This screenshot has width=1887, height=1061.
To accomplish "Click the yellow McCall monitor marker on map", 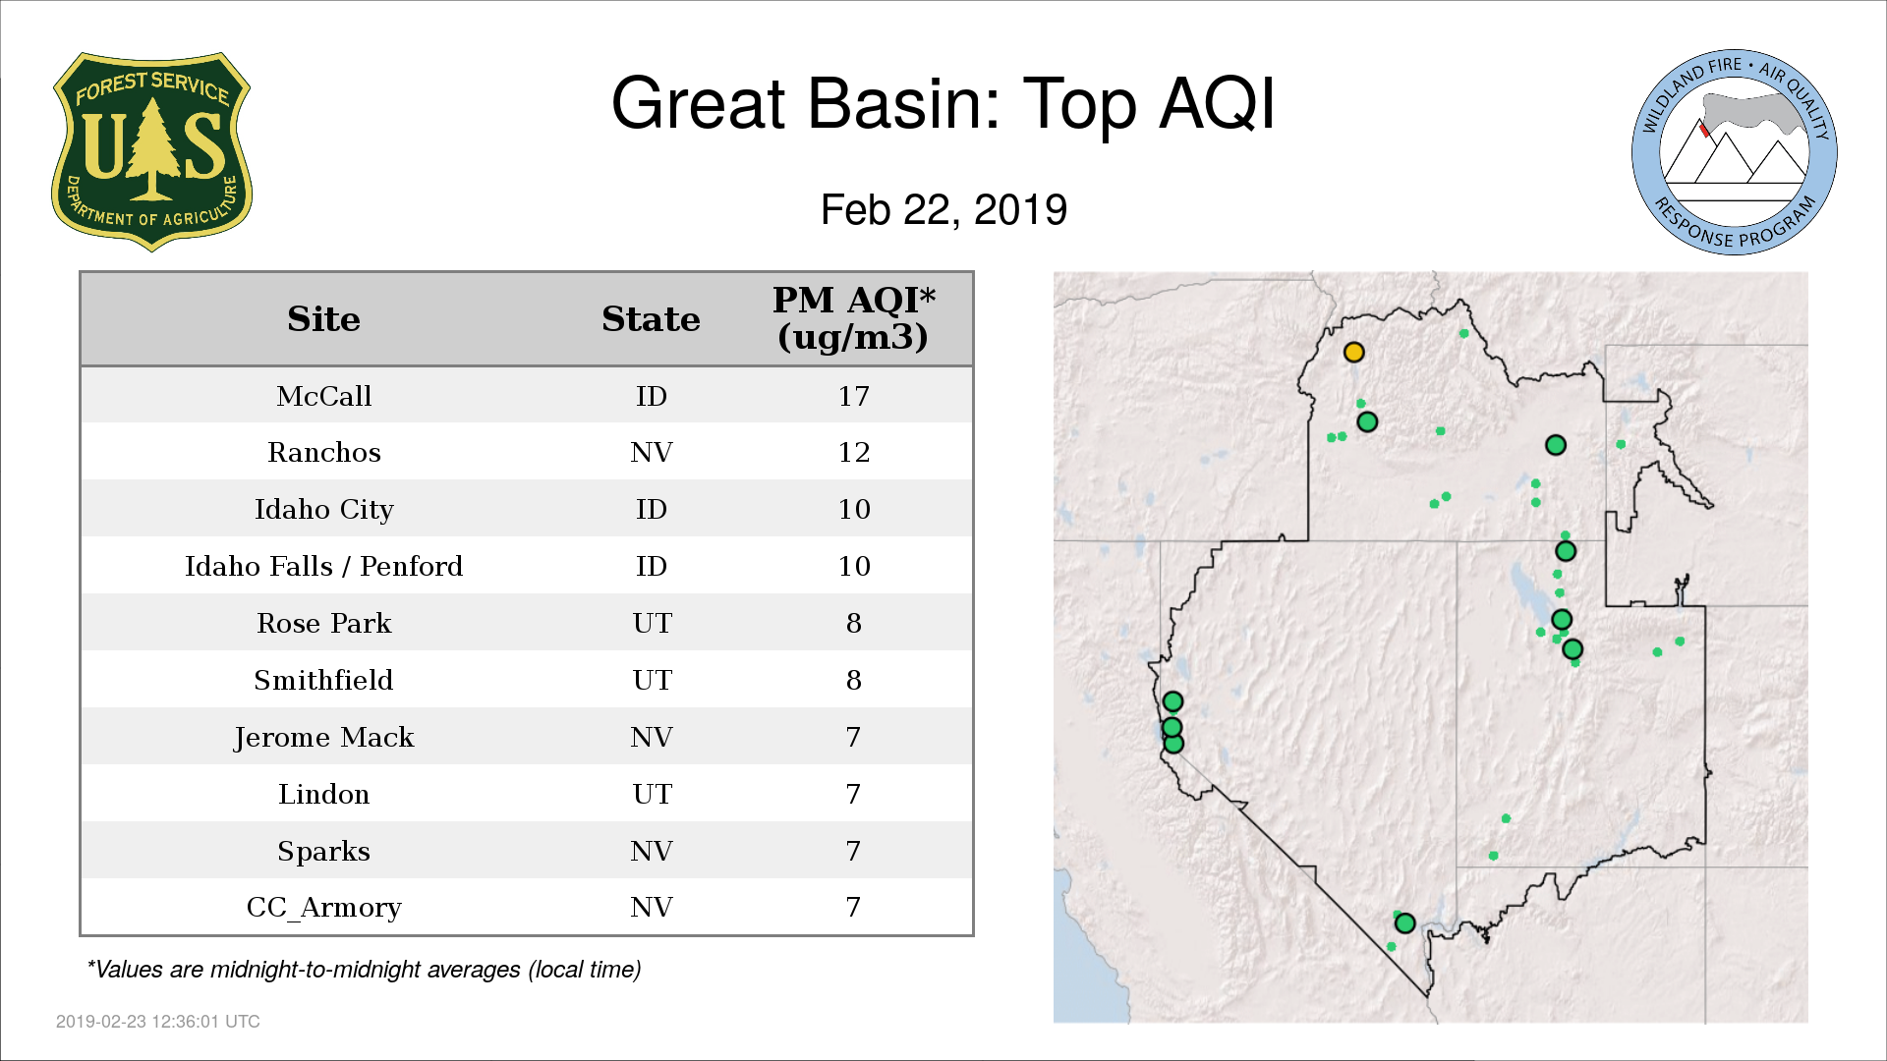I will tap(1353, 352).
